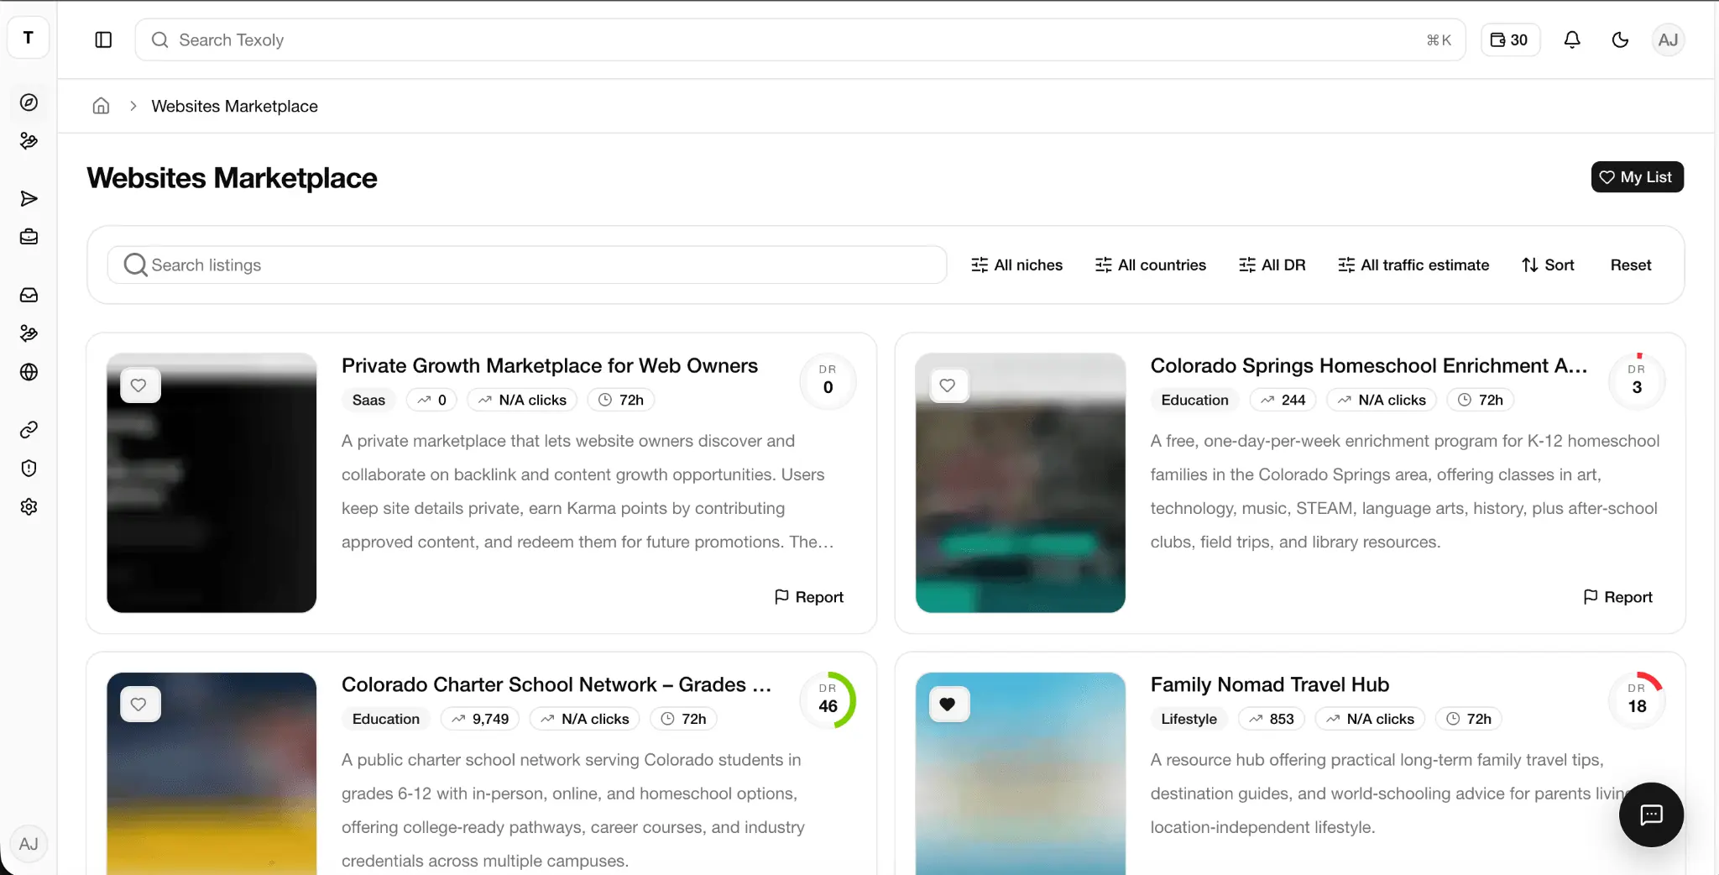Image resolution: width=1719 pixels, height=875 pixels.
Task: Open the globe sidebar icon
Action: 29,372
